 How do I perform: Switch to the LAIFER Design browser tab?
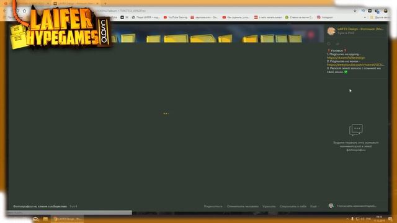pyautogui.click(x=76, y=4)
